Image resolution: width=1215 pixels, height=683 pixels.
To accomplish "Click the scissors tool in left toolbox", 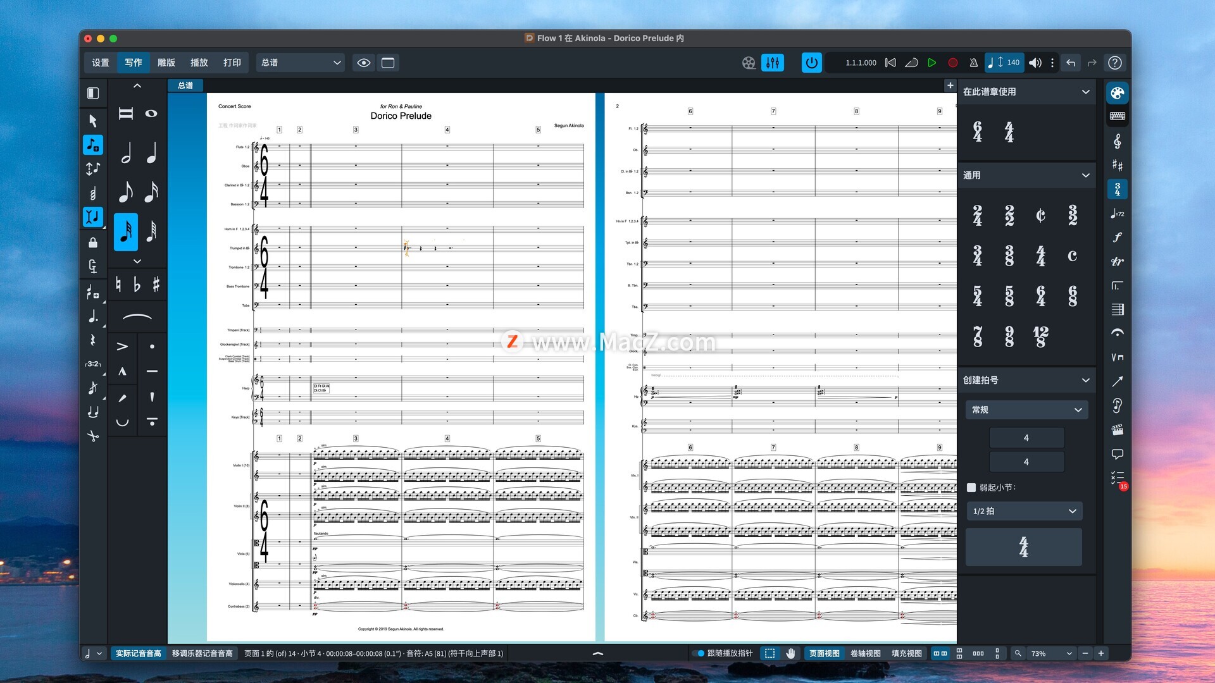I will 93,436.
